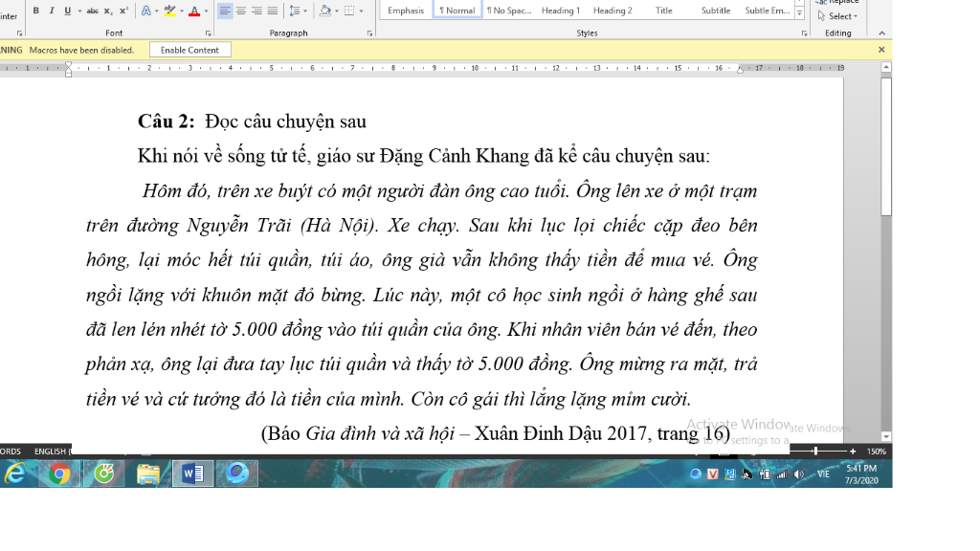This screenshot has width=980, height=551.
Task: Click Word icon in taskbar
Action: pyautogui.click(x=192, y=474)
